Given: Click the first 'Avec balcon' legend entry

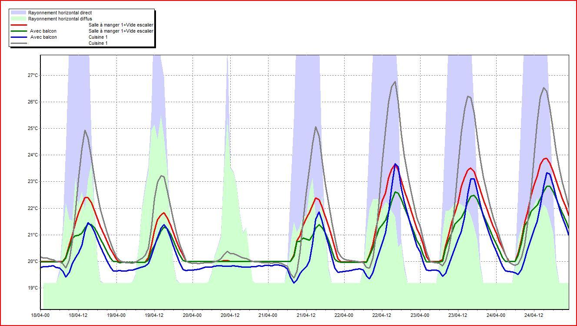Looking at the screenshot, I should click(43, 31).
